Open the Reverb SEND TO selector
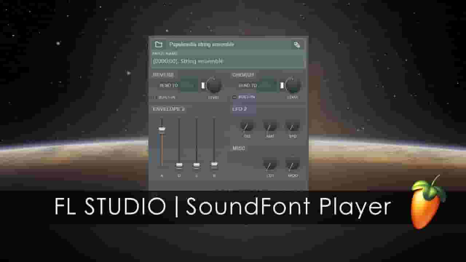 point(189,86)
